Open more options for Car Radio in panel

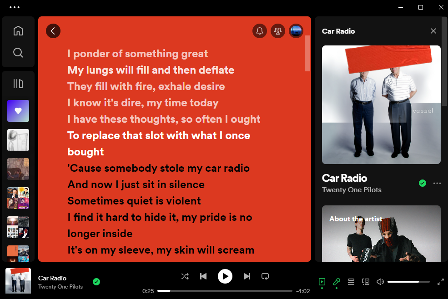point(437,183)
